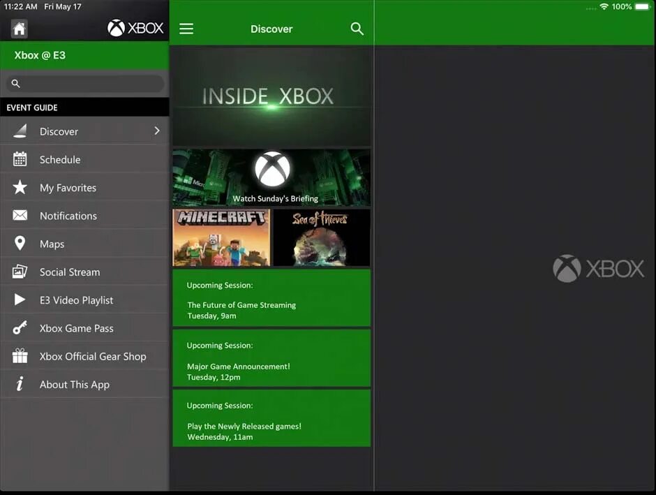This screenshot has height=495, width=656.
Task: Open the Major Game Announcement session
Action: click(271, 358)
